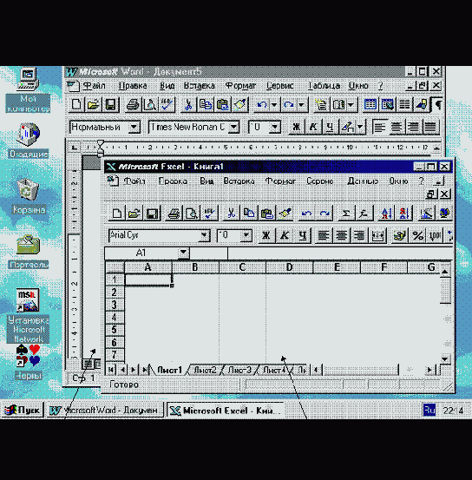The width and height of the screenshot is (472, 480).
Task: Select column header D in Excel
Action: tap(289, 267)
